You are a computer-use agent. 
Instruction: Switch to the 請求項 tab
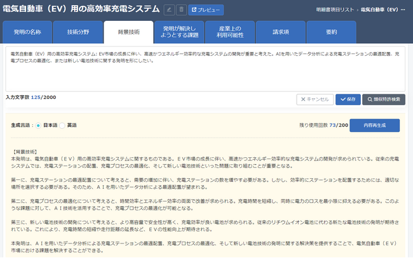[282, 32]
